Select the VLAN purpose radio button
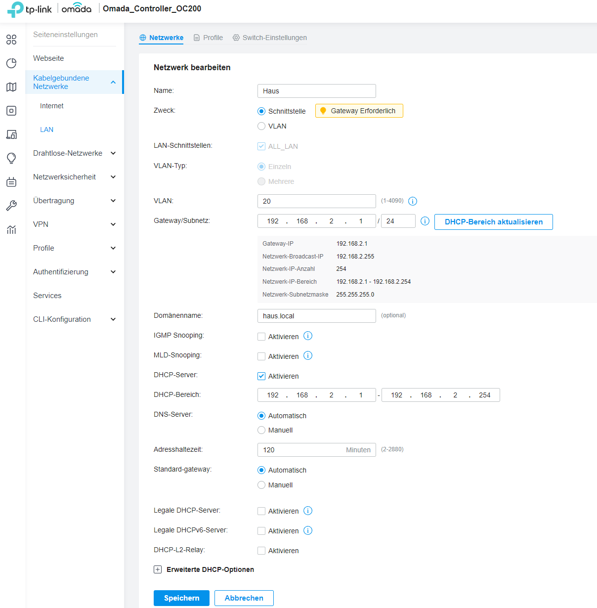This screenshot has height=608, width=597. point(261,126)
